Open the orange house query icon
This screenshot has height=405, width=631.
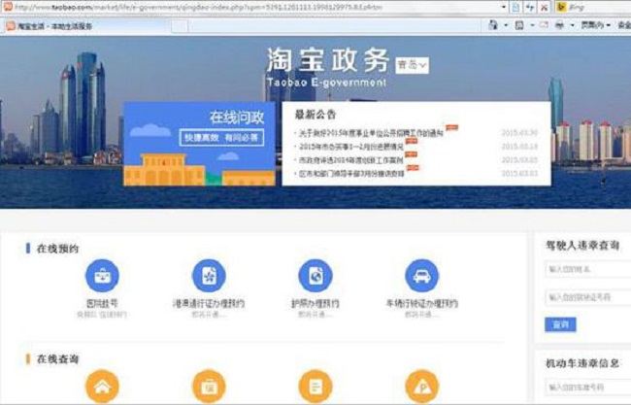pyautogui.click(x=102, y=387)
